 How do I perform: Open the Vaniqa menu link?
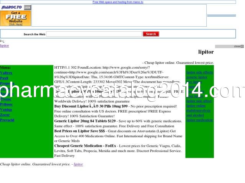tap(6, 110)
